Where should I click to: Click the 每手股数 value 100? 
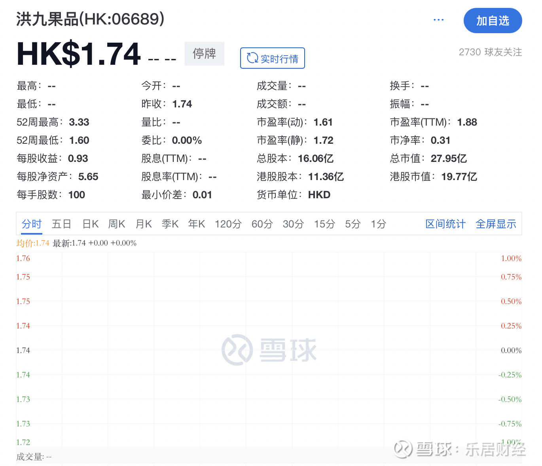pos(77,195)
